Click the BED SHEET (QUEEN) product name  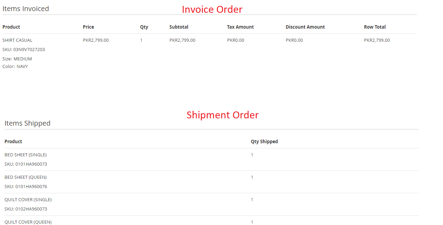pos(26,177)
